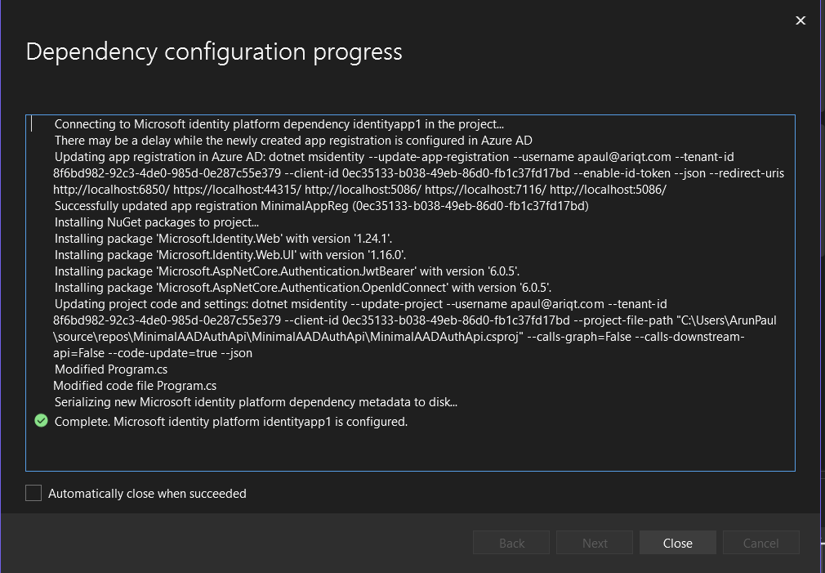
Task: Click the greyed-out Cancel button
Action: coord(760,543)
